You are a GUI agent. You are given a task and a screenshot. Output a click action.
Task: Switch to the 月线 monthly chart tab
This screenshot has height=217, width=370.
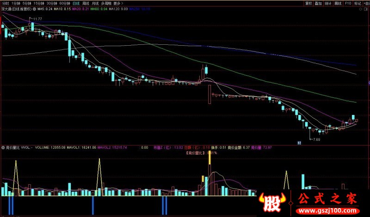(x=95, y=3)
